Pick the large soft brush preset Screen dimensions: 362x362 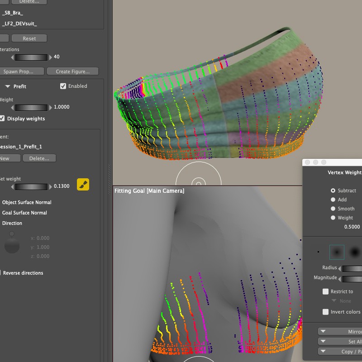pyautogui.click(x=356, y=252)
